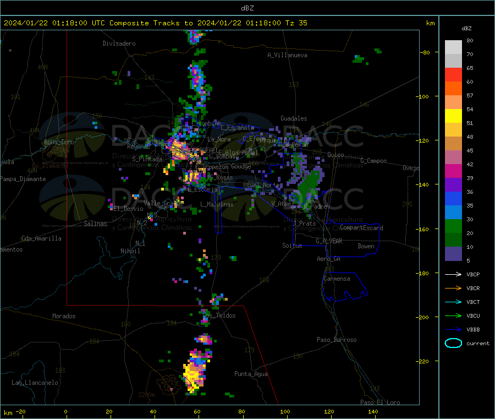Click the La_Nora map label
Image resolution: width=495 pixels, height=419 pixels.
[219, 139]
